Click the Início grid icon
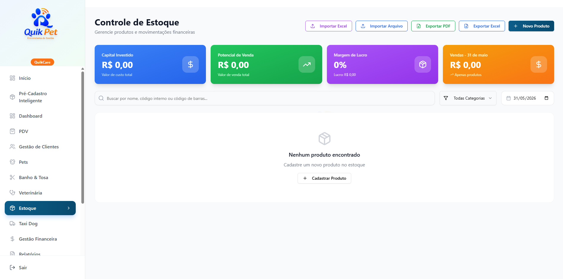The width and height of the screenshot is (563, 279). 12,78
